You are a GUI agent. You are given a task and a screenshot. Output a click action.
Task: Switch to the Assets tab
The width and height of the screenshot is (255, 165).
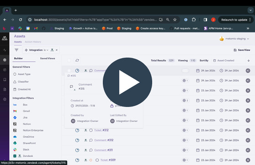click(18, 42)
